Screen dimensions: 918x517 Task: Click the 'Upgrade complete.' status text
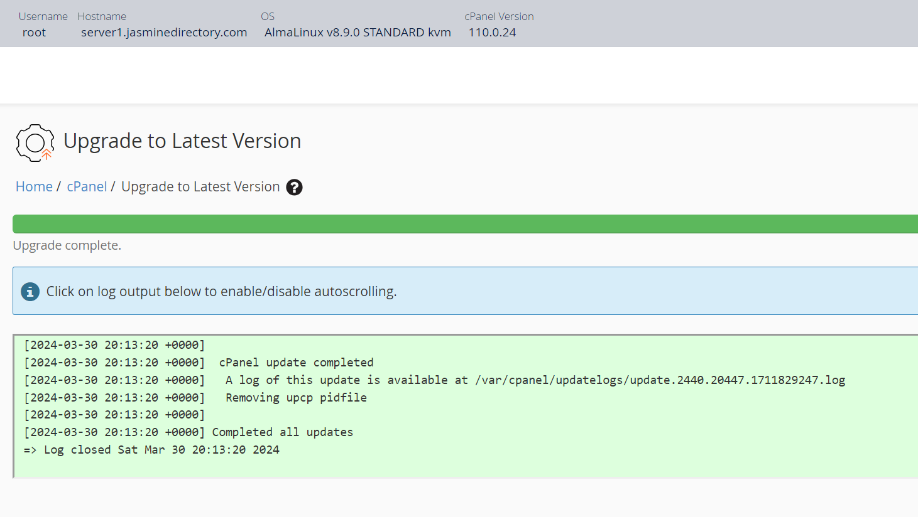point(67,245)
